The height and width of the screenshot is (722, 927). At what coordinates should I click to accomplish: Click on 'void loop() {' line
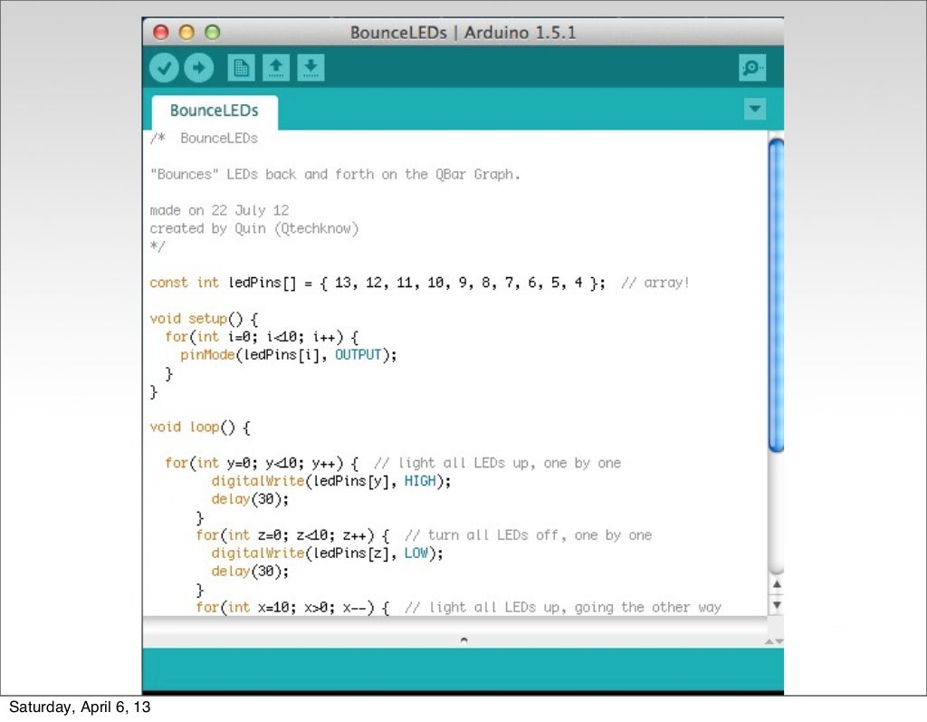coord(200,428)
